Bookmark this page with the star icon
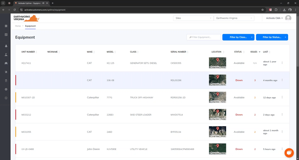Image resolution: width=299 pixels, height=160 pixels. click(x=262, y=10)
